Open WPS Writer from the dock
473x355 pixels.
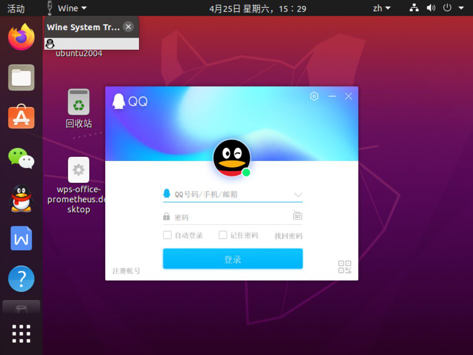point(21,238)
